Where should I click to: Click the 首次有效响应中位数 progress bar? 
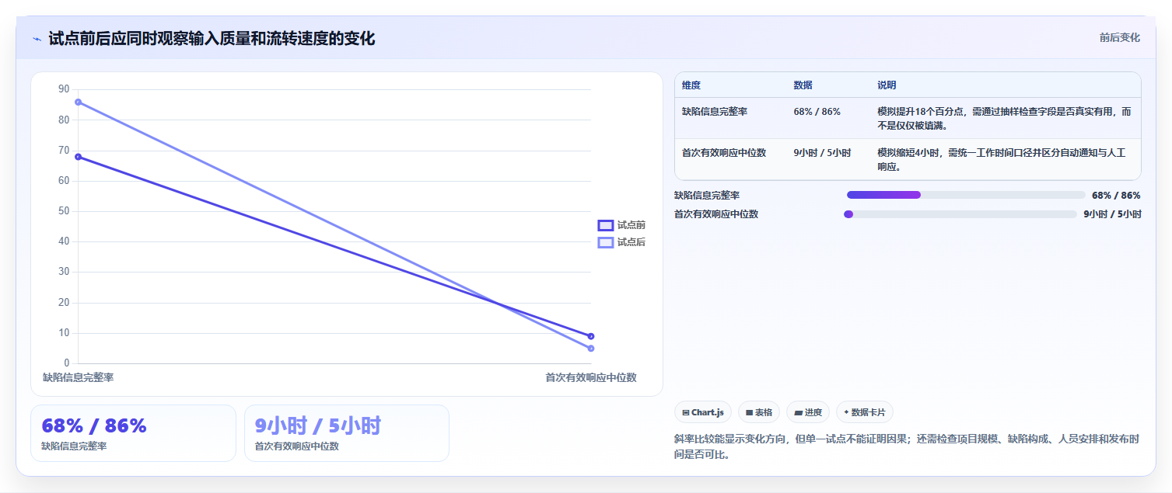pos(960,214)
